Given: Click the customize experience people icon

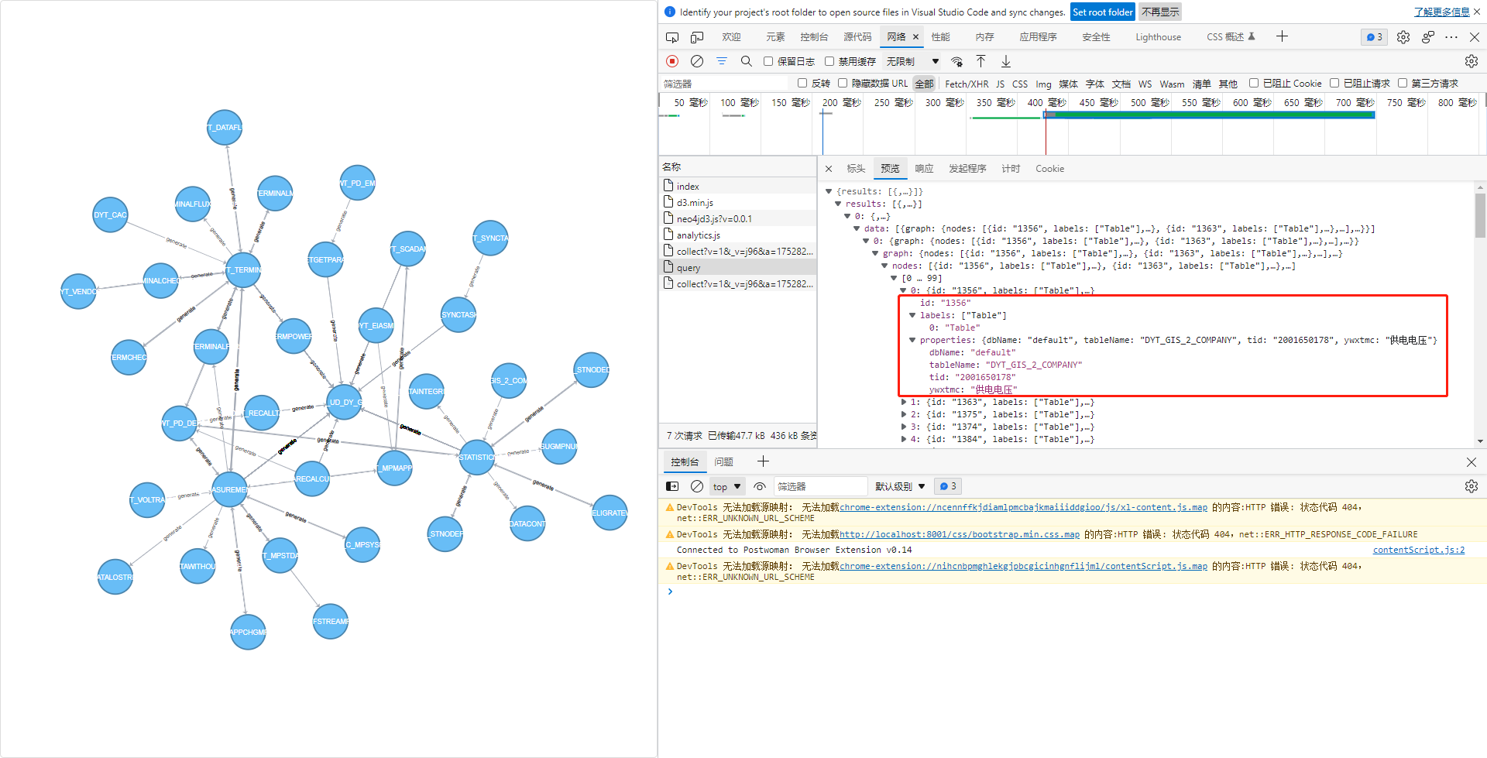Looking at the screenshot, I should (1428, 37).
